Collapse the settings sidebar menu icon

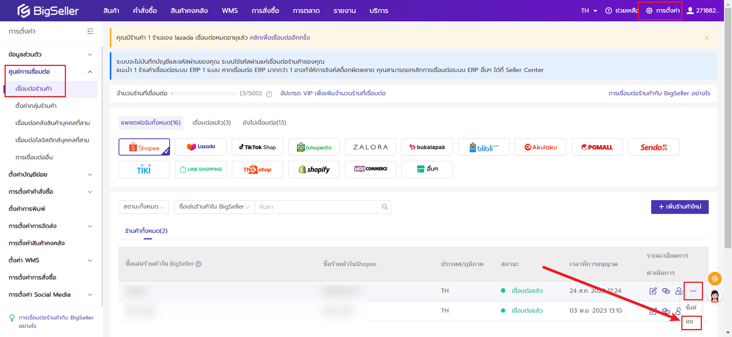coord(90,31)
